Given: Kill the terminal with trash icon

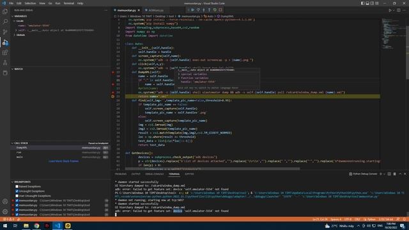Looking at the screenshot, I should pyautogui.click(x=395, y=174).
